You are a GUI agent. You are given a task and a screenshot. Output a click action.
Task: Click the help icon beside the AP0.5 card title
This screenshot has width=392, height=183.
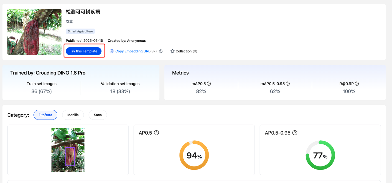click(x=156, y=133)
